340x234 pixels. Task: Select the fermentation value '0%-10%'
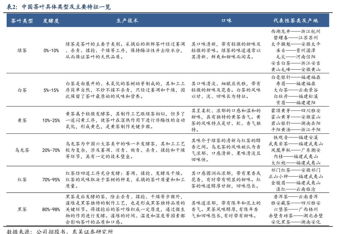[x=51, y=50]
